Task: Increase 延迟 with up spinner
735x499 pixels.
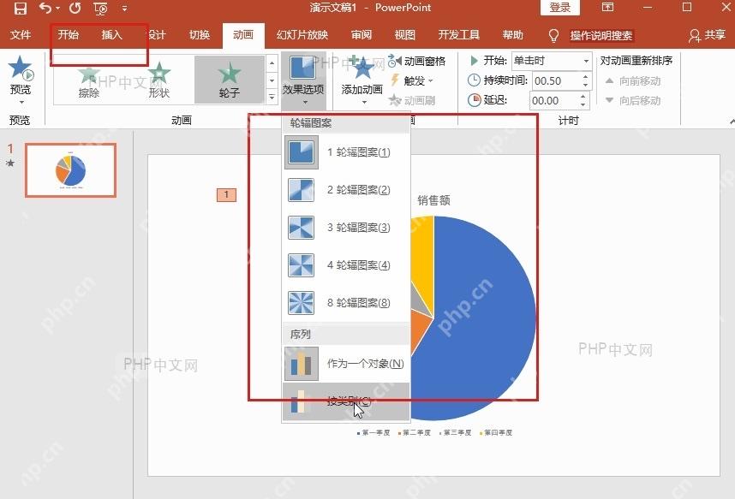Action: click(x=583, y=97)
